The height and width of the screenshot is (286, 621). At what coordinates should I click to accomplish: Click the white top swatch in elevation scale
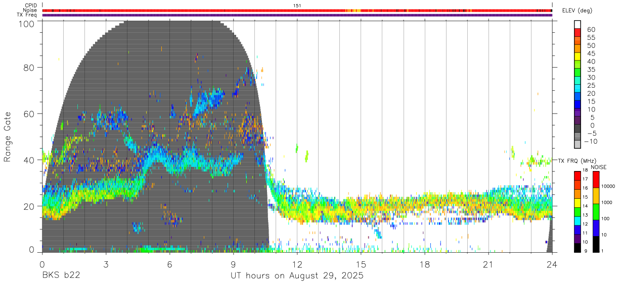pos(577,25)
